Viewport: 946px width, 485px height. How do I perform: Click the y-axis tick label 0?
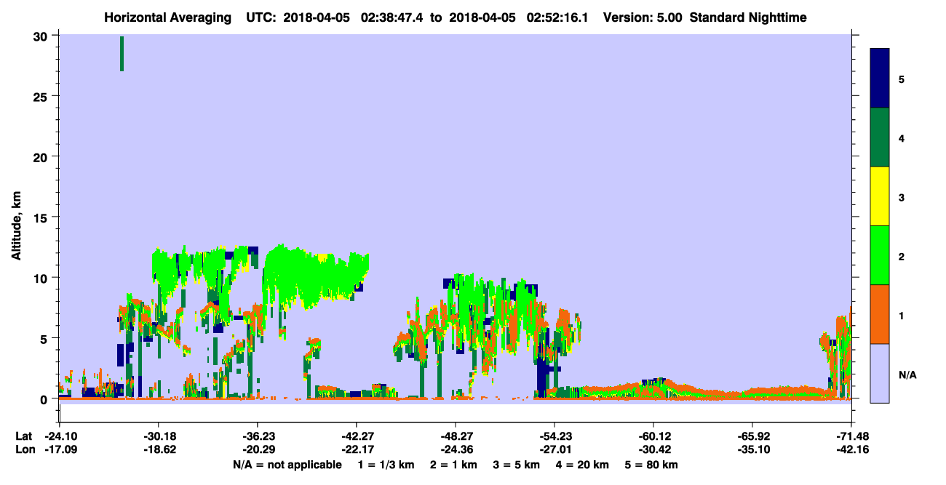click(x=45, y=399)
